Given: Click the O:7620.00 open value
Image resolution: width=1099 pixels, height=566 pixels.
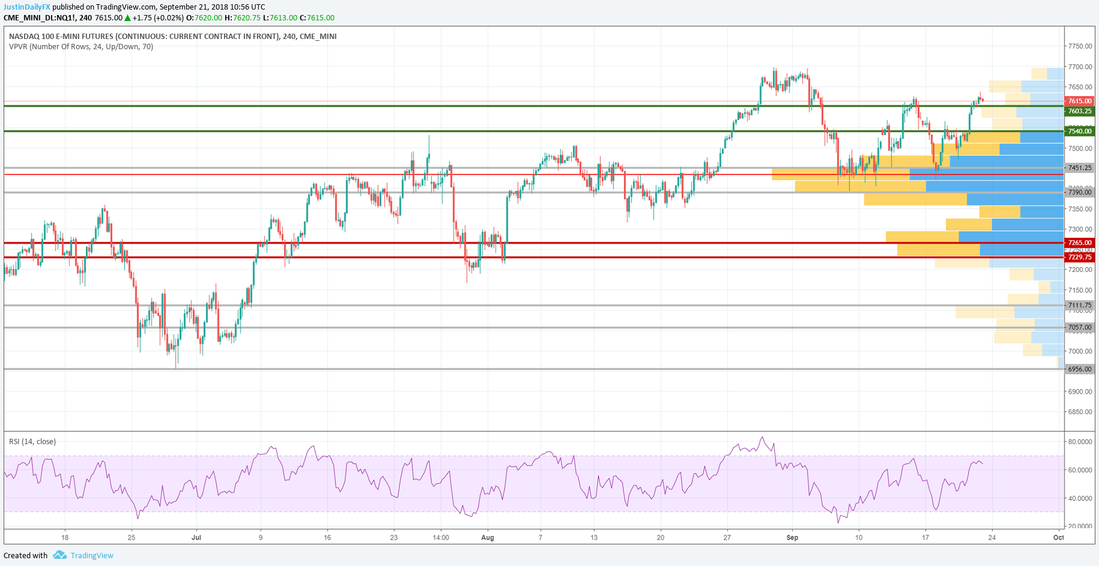Looking at the screenshot, I should coord(204,18).
